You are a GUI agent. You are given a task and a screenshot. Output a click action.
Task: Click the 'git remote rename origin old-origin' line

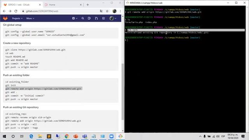pos(28,117)
